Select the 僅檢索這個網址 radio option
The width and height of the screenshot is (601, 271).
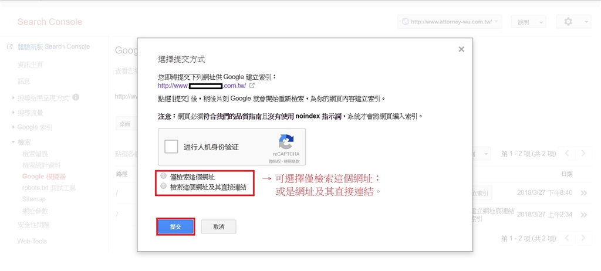164,177
